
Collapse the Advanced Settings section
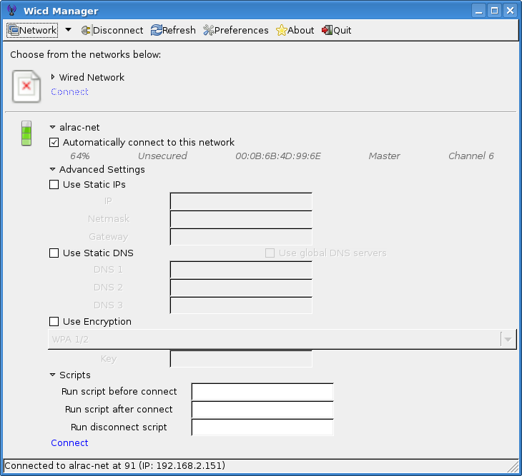pos(53,169)
